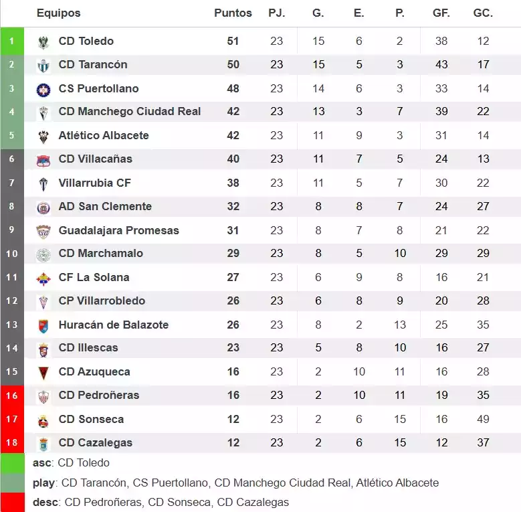521x512 pixels.
Task: Click the Huracán de Balazote shield icon
Action: pyautogui.click(x=43, y=325)
